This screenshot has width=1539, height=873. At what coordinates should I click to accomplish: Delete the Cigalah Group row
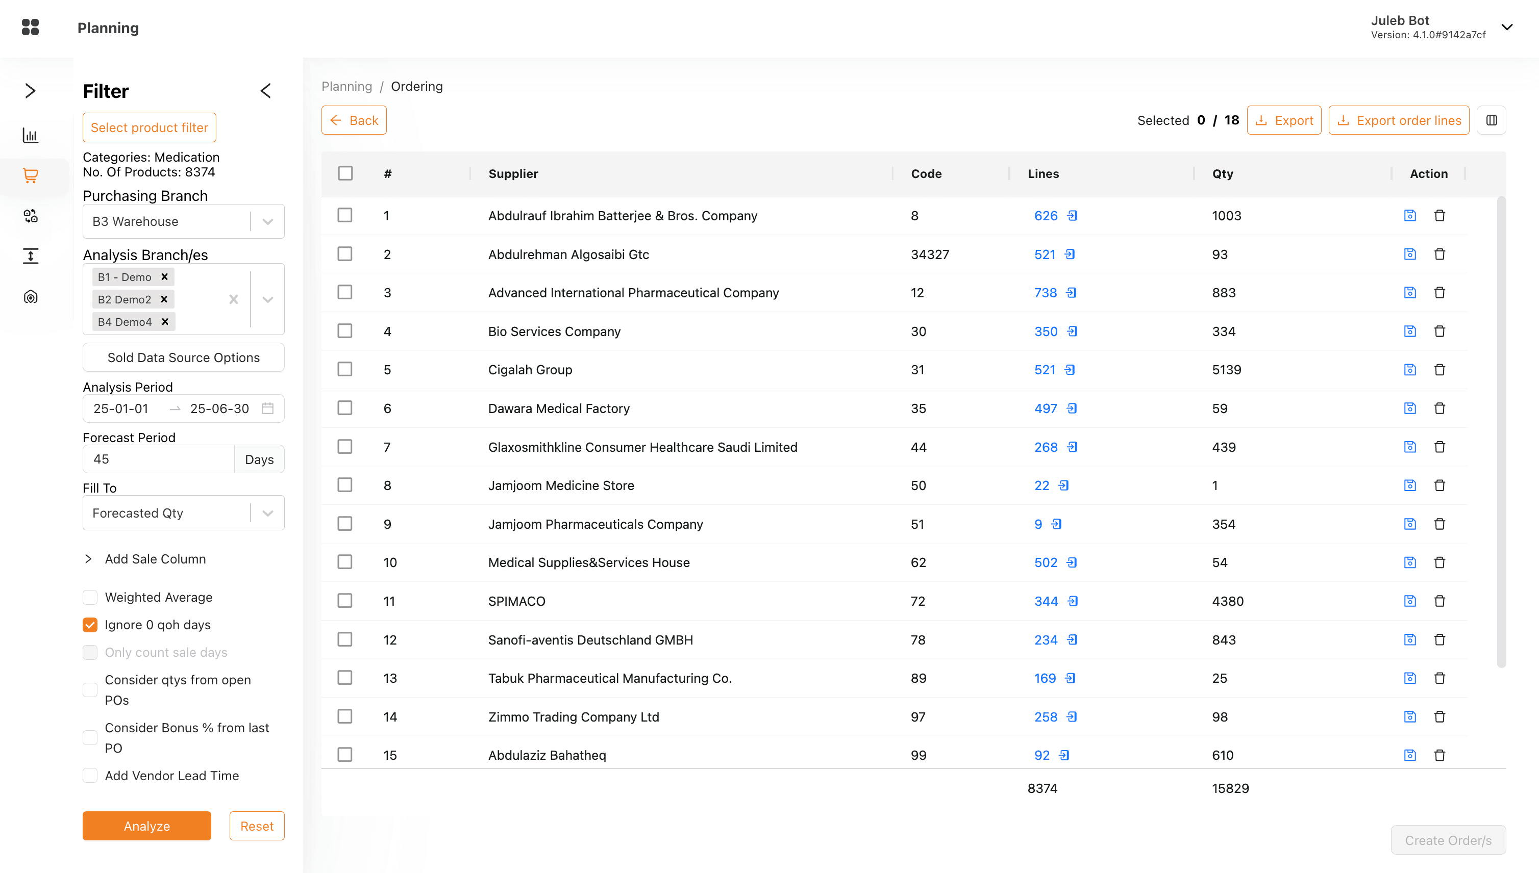pyautogui.click(x=1439, y=369)
